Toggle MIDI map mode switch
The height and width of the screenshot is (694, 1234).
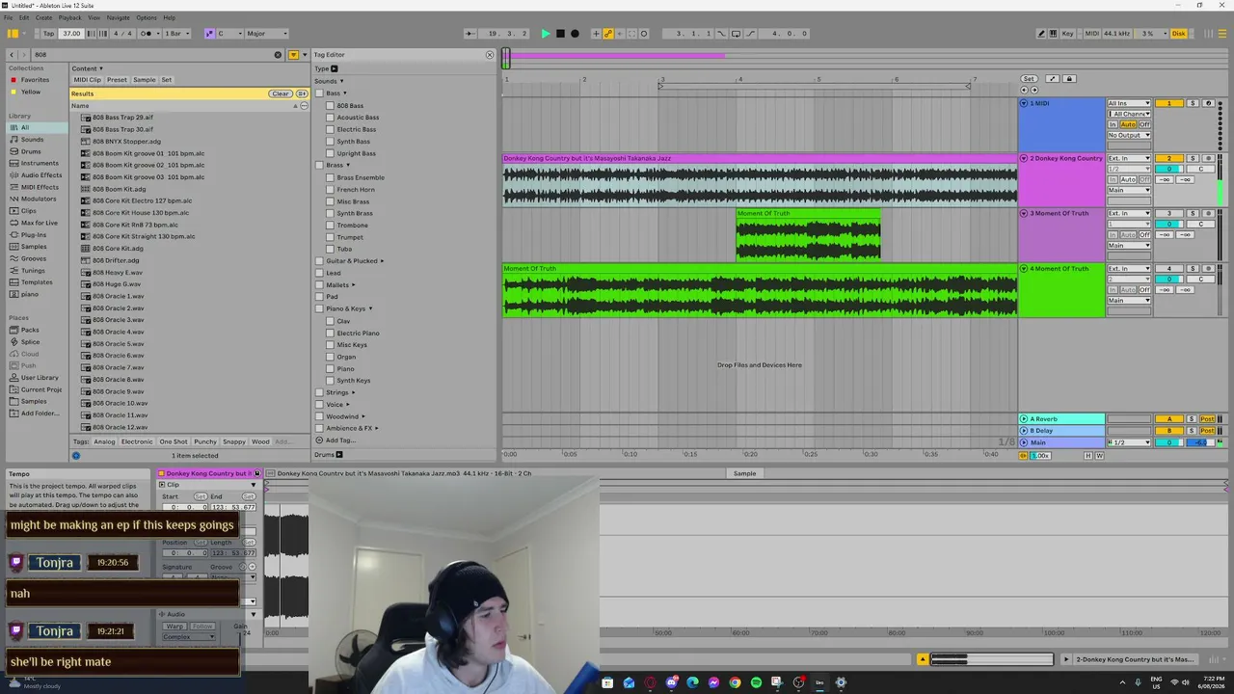[1091, 34]
